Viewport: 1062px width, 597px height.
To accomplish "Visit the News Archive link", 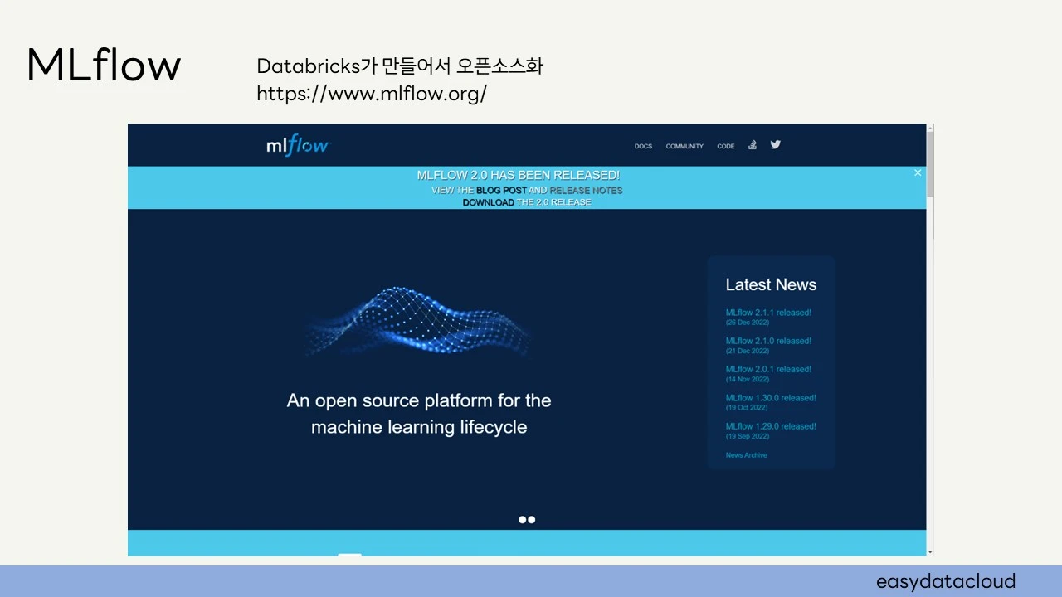I will (x=746, y=455).
